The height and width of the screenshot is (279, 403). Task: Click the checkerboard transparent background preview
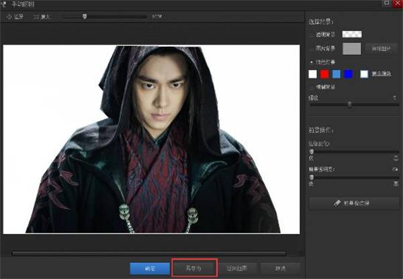pyautogui.click(x=352, y=34)
